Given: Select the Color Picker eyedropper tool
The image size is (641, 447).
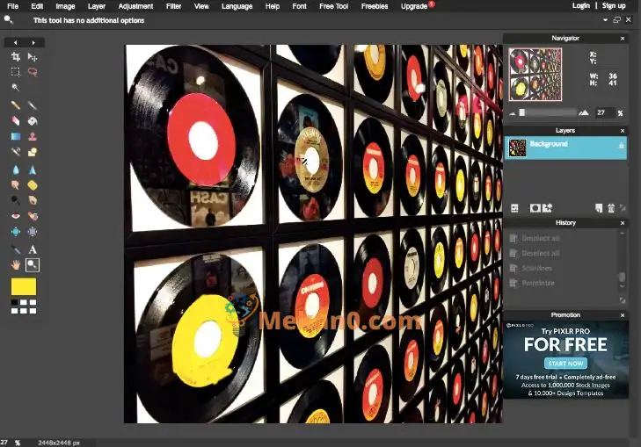Looking at the screenshot, I should point(16,249).
